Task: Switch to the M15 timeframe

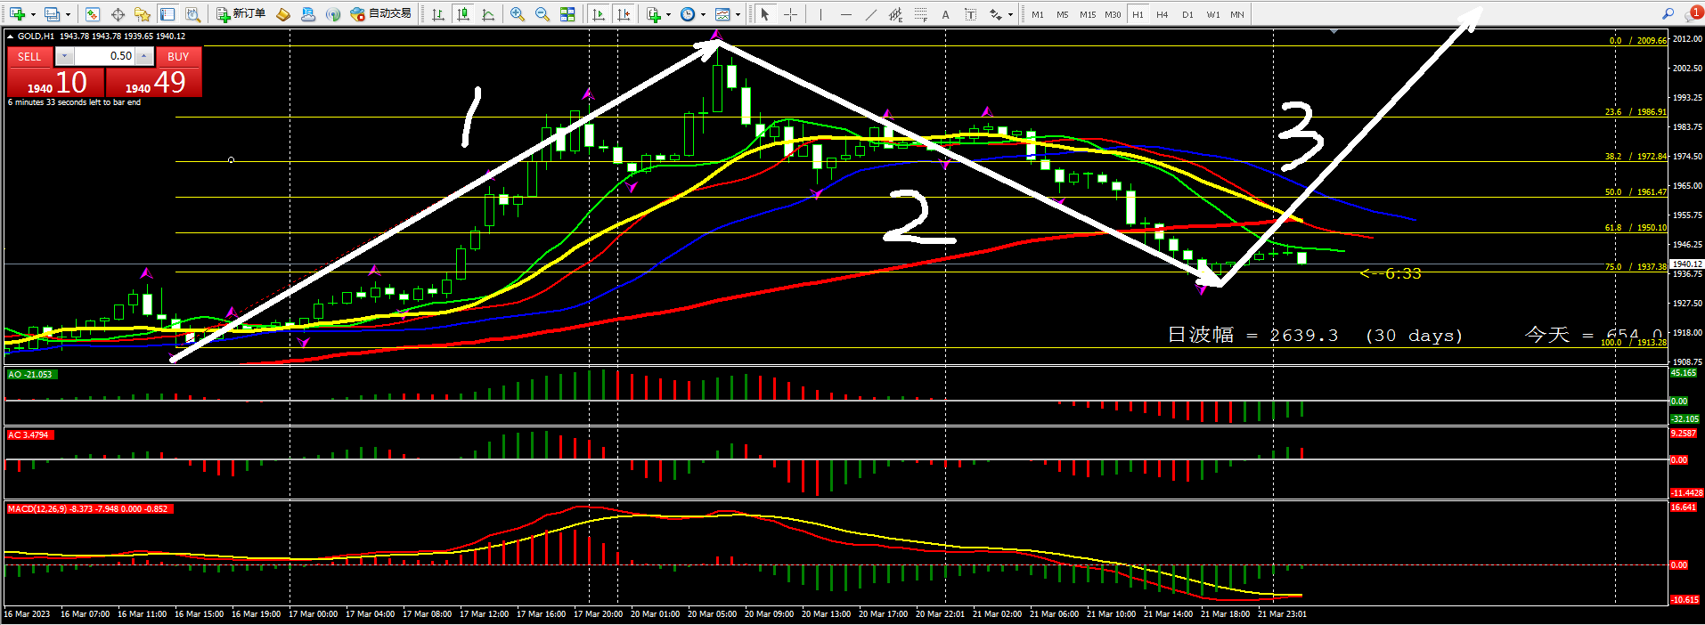Action: (x=1087, y=14)
